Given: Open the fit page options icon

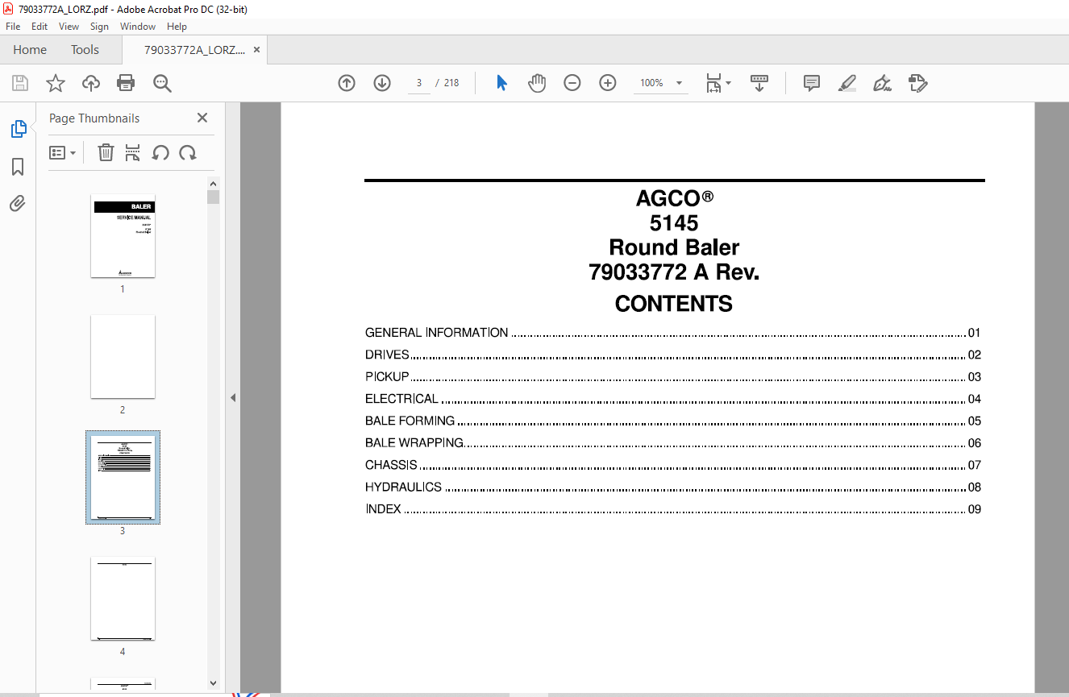Looking at the screenshot, I should point(718,83).
